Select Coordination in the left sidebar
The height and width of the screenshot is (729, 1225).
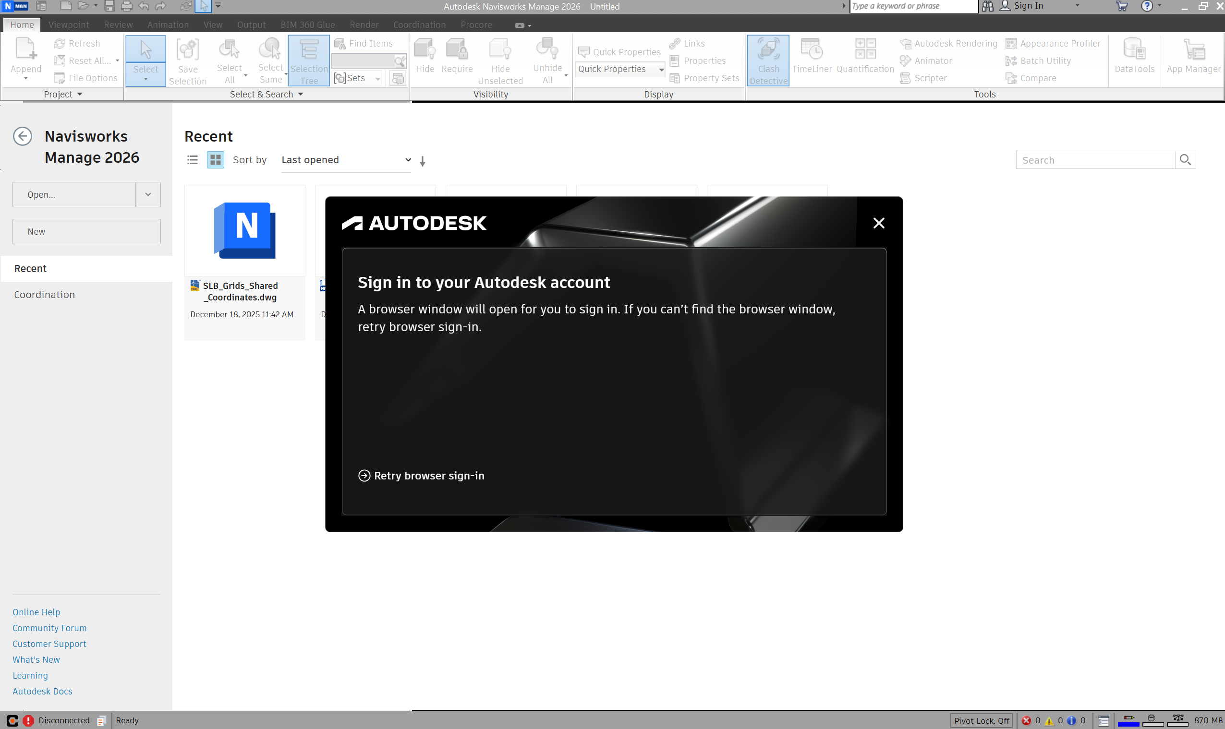click(x=44, y=295)
